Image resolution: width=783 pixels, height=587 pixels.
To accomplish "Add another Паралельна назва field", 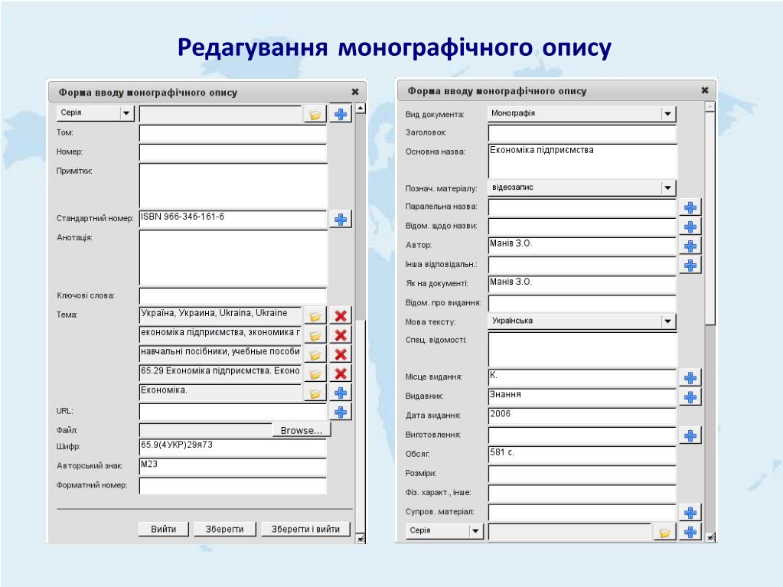I will tap(690, 207).
